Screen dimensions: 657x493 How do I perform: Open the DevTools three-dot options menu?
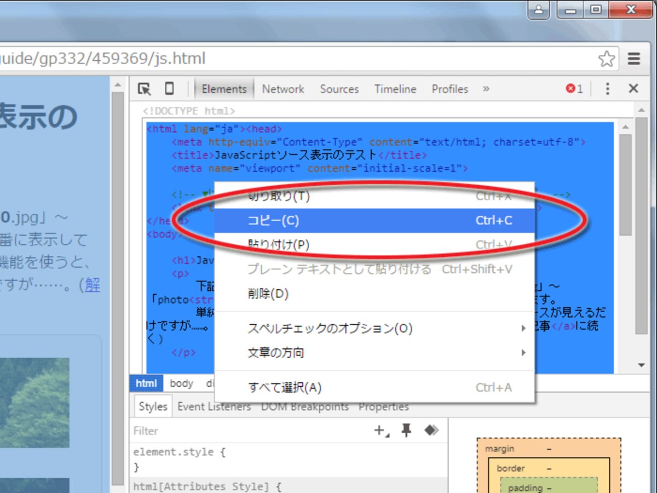(x=607, y=89)
